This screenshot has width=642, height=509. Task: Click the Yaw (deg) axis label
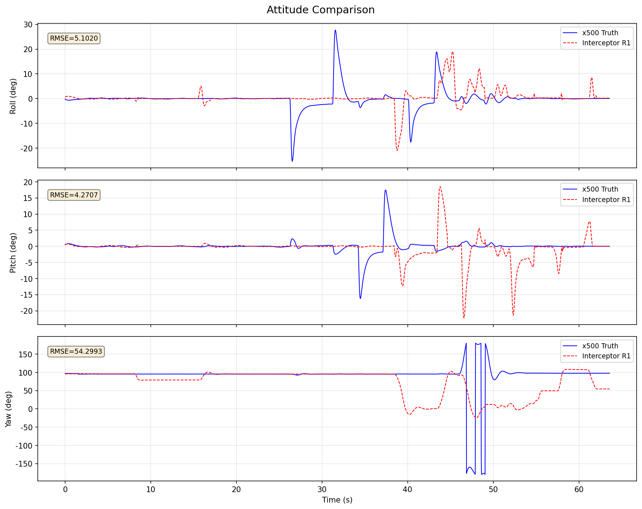(8, 409)
